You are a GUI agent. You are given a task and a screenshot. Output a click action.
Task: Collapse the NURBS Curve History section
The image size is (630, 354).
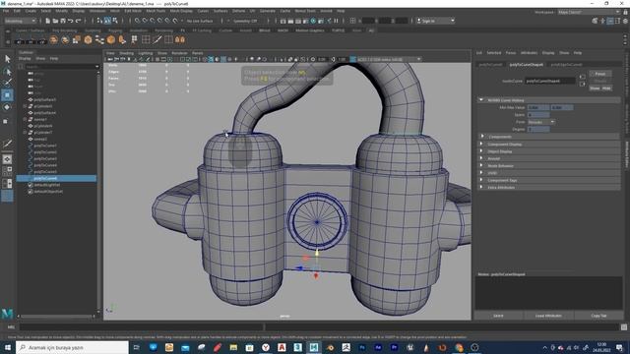481,100
